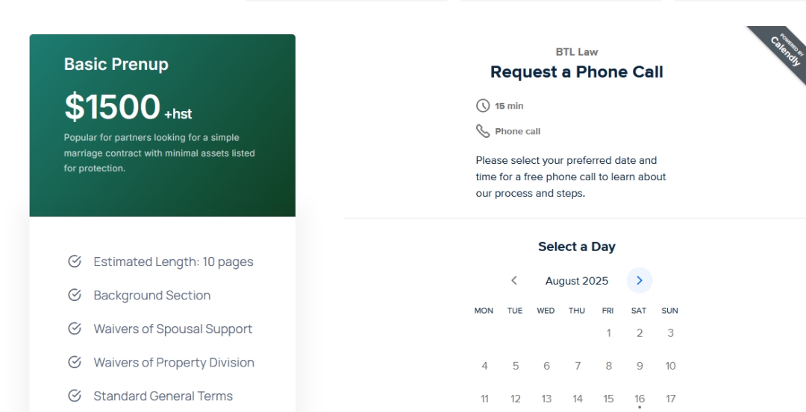Click the August 2025 month label
This screenshot has height=412, width=806.
tap(577, 281)
